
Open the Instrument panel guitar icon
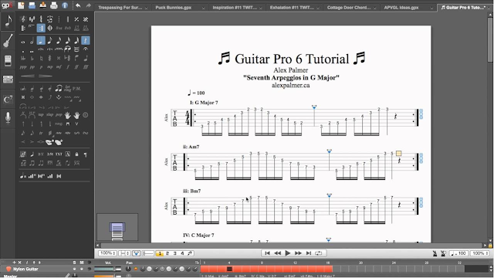coord(8,41)
